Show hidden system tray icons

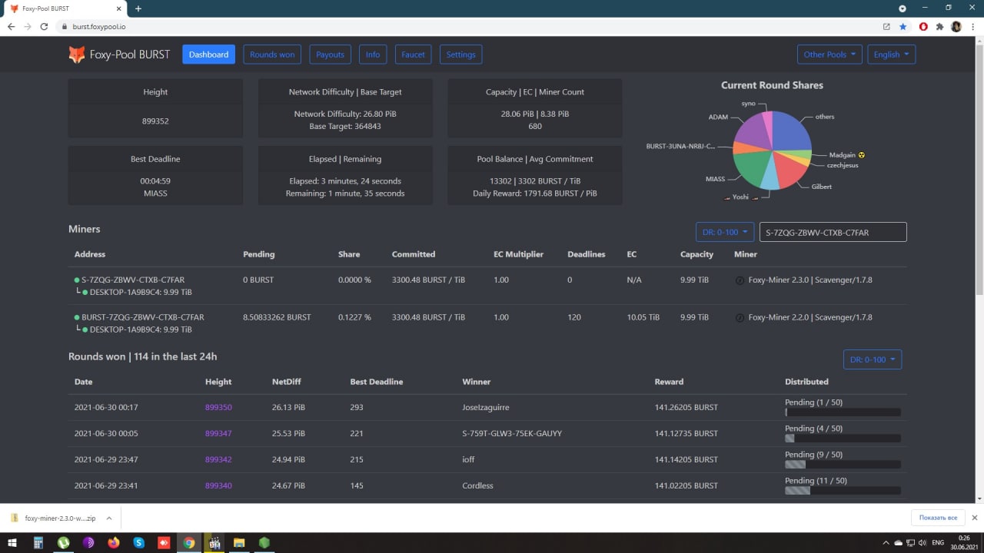[x=886, y=542]
